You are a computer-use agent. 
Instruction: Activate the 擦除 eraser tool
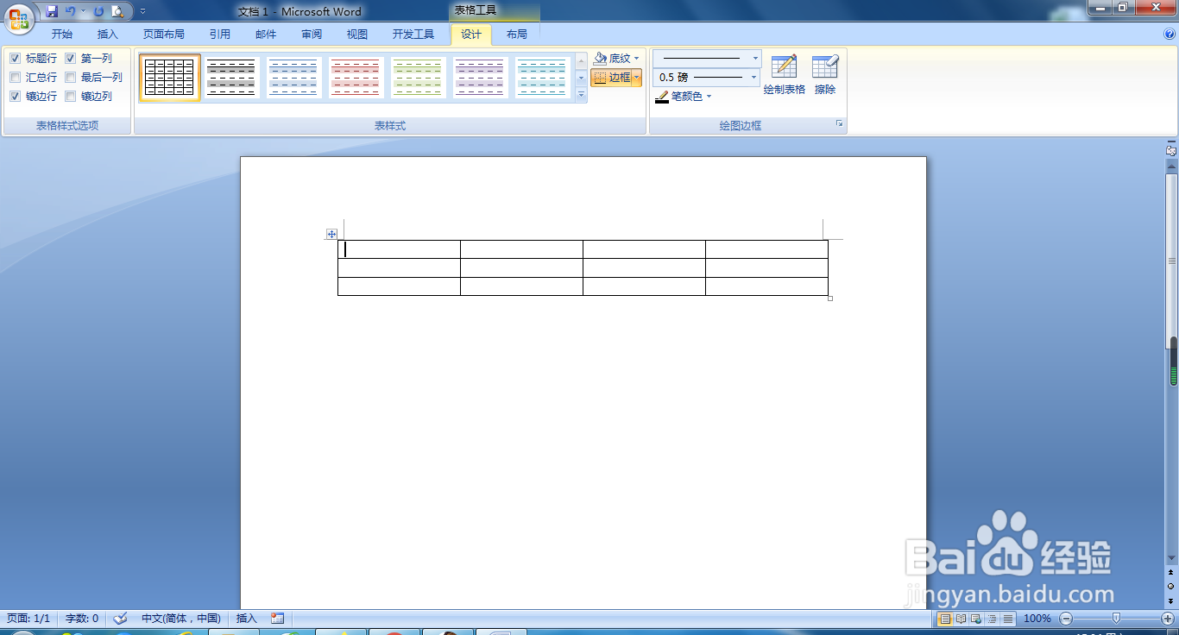[x=825, y=74]
